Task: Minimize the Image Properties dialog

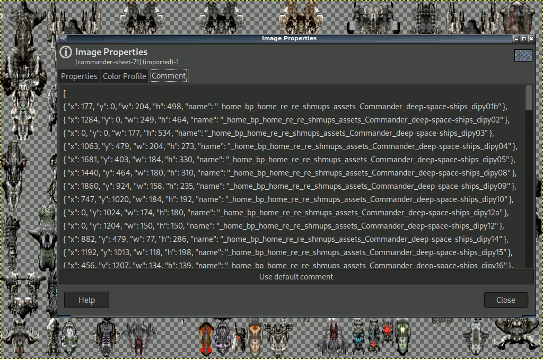Action: tap(516, 39)
